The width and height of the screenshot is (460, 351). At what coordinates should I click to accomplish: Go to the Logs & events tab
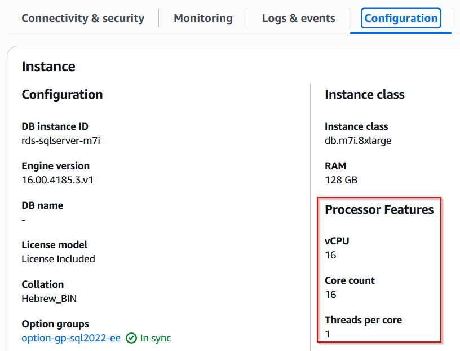[x=298, y=18]
